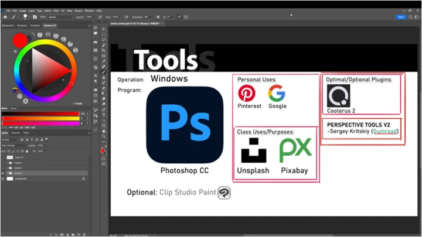Click the Coolorus play button icon
This screenshot has height=237, width=422.
pos(26,101)
